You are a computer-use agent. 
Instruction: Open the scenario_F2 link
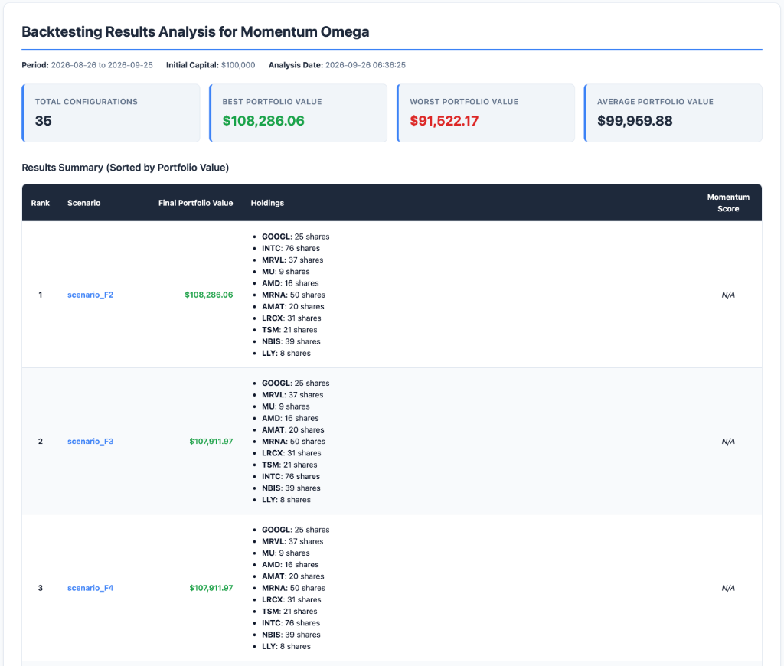(x=90, y=295)
